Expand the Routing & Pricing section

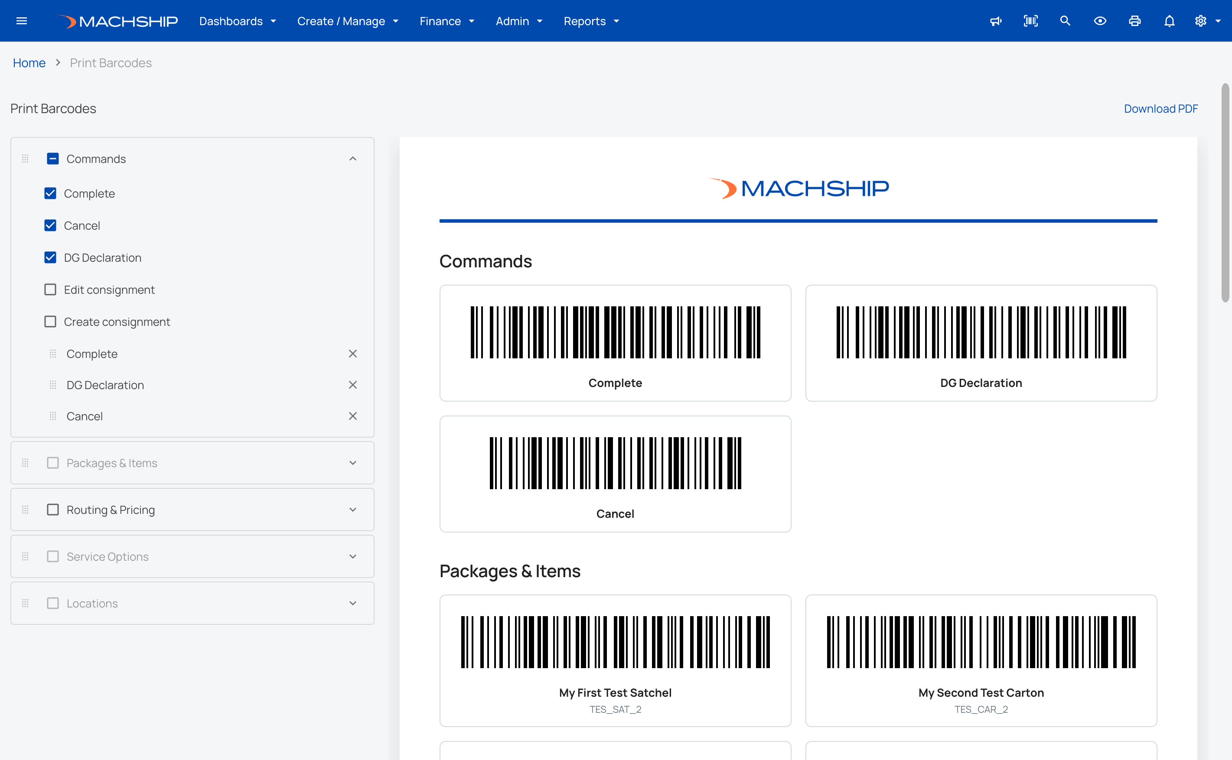point(352,510)
